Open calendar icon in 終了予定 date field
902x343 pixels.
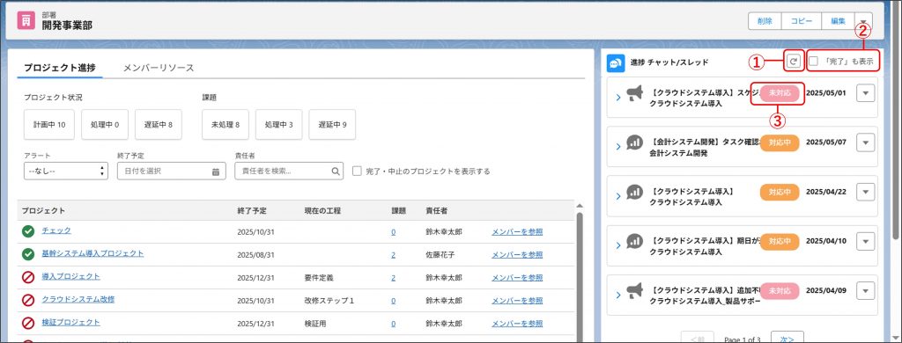click(x=215, y=171)
